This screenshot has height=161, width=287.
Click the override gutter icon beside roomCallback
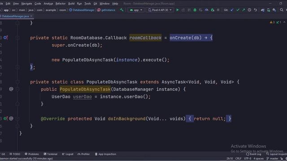[x=5, y=38]
